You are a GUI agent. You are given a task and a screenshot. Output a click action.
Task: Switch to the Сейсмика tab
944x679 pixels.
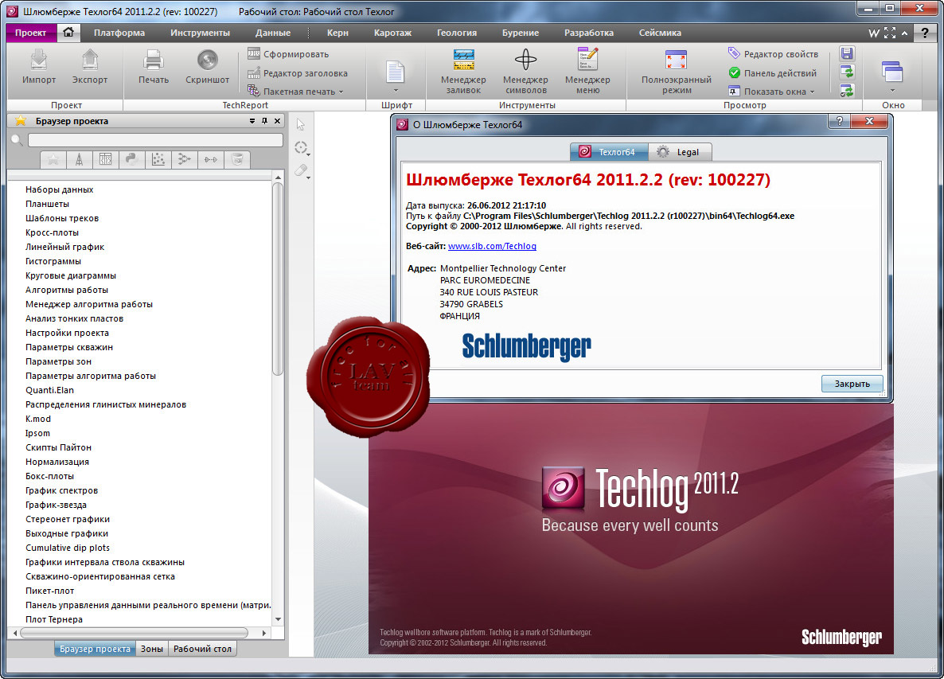tap(660, 33)
